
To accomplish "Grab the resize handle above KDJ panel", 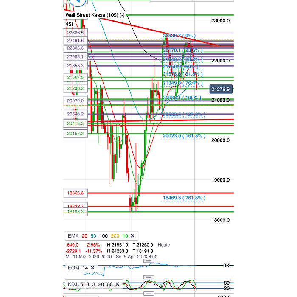I will click(x=148, y=277).
